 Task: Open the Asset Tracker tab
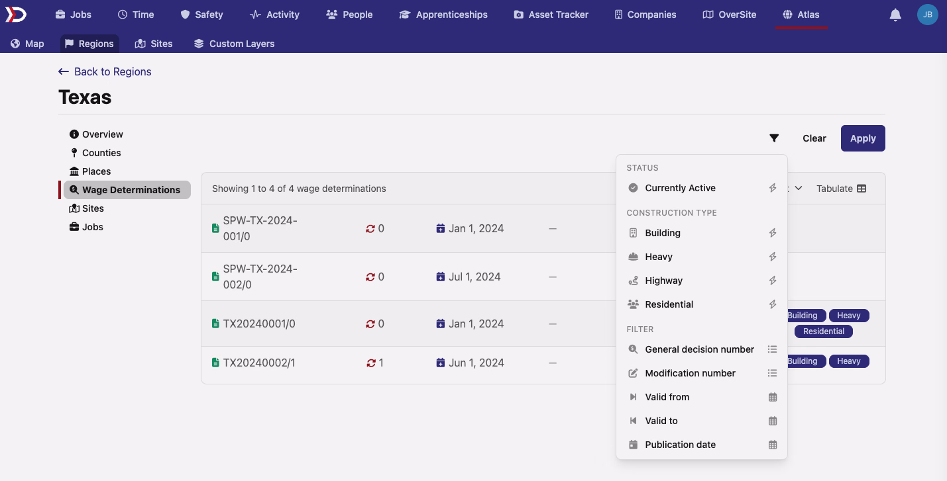pyautogui.click(x=551, y=15)
